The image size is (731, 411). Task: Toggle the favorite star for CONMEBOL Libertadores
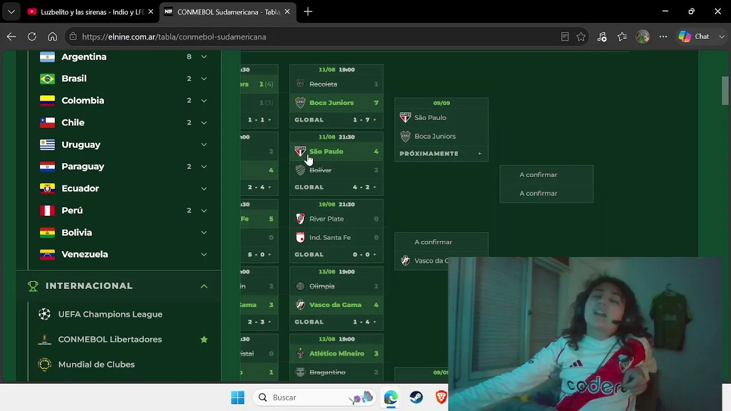click(204, 340)
